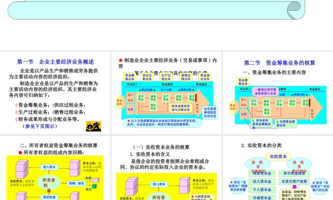
Task: Check the bullet beside 财务成果形成与分配业务
Action: click(x=16, y=119)
